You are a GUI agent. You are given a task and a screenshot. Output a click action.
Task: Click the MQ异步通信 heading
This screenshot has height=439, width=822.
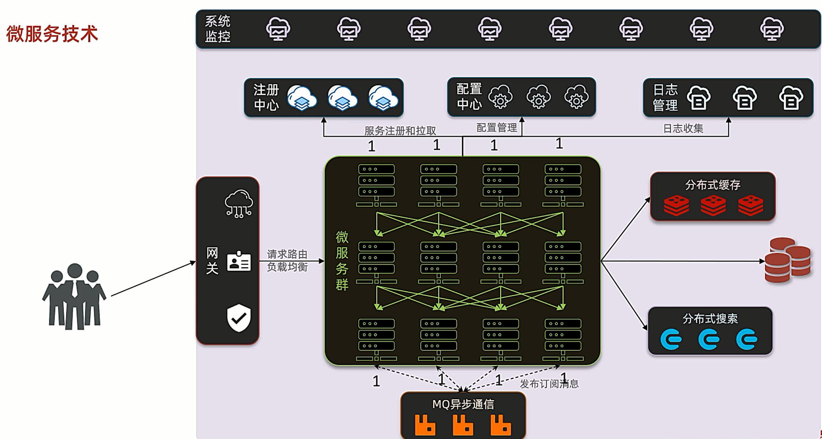click(463, 404)
